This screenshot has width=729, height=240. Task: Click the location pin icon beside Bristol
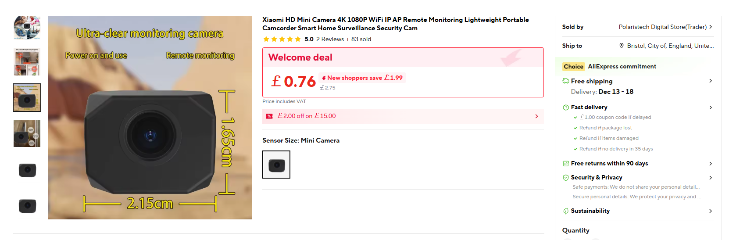[621, 46]
